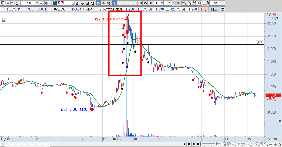
Task: Focus the stock code field 163730
Action: (28, 3)
